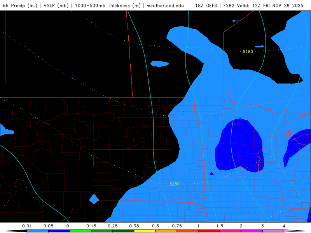Image resolution: width=311 pixels, height=233 pixels.
Task: Click the legend value 4
Action: click(x=284, y=226)
